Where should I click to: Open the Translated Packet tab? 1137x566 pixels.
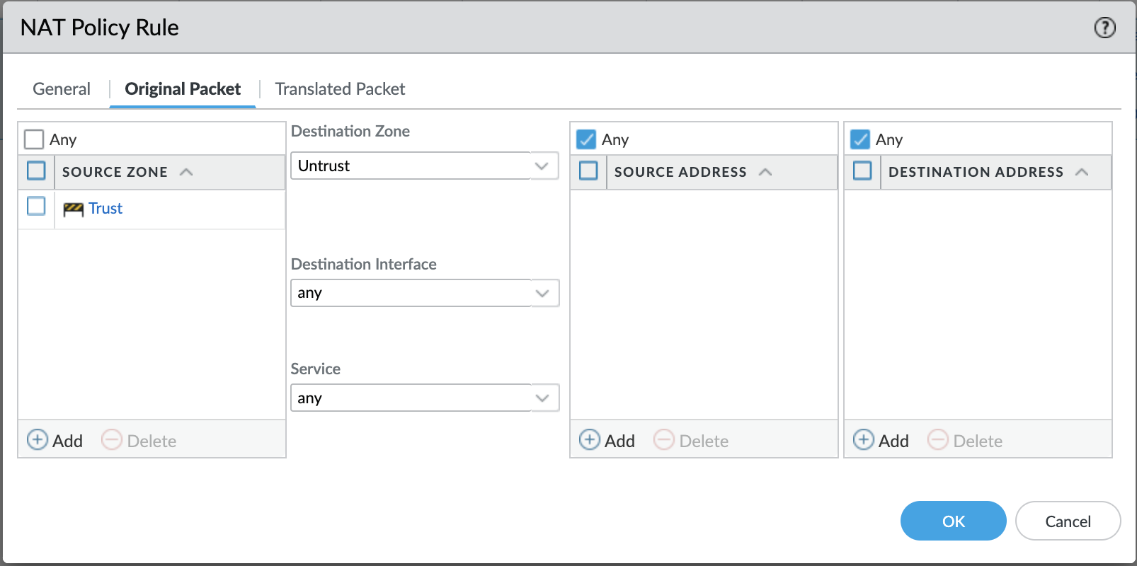pos(340,89)
